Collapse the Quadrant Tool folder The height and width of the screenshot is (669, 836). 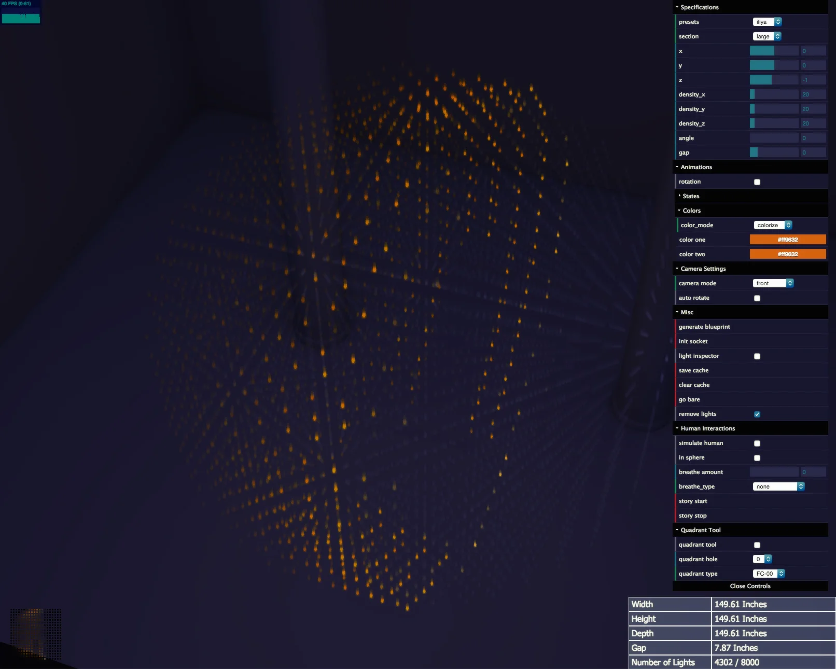click(x=750, y=530)
